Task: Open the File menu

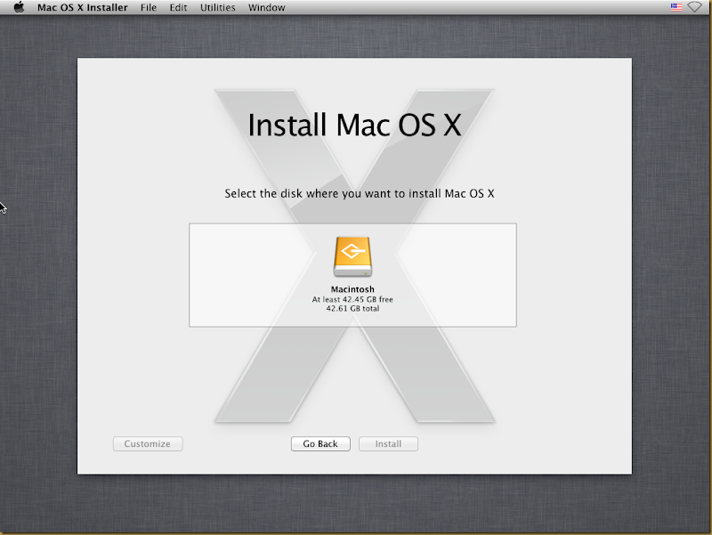Action: 149,8
